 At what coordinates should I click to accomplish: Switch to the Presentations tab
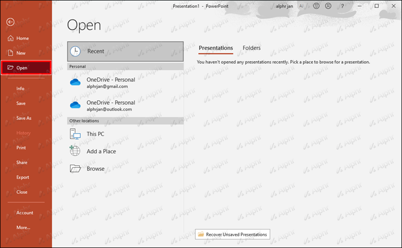[216, 48]
